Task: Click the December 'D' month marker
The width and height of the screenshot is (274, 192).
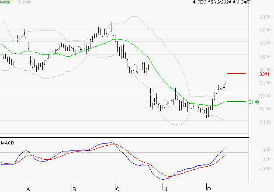Action: point(209,189)
